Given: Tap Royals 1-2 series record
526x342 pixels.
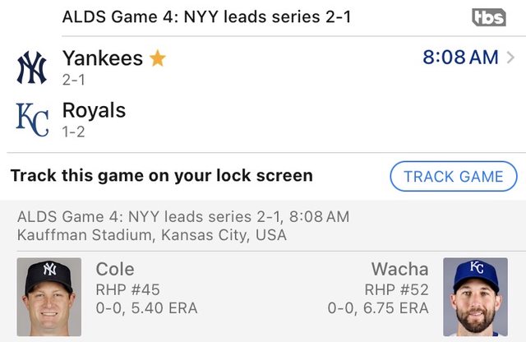Looking at the screenshot, I should point(74,132).
